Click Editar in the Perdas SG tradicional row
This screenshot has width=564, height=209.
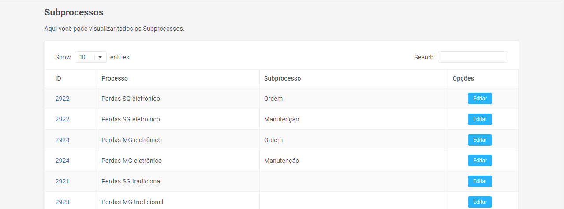pyautogui.click(x=480, y=181)
